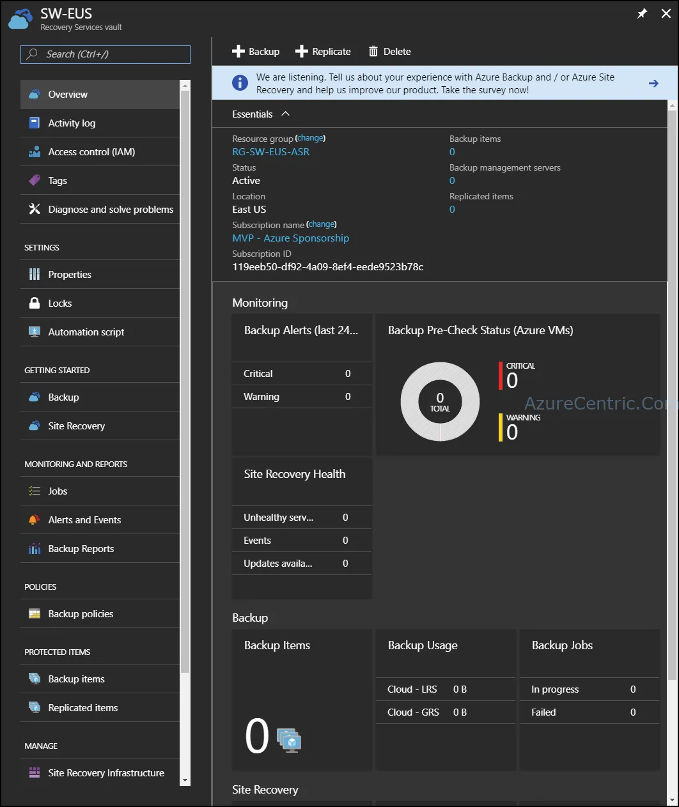The image size is (679, 807).
Task: Click the Jobs list icon
Action: (x=35, y=491)
